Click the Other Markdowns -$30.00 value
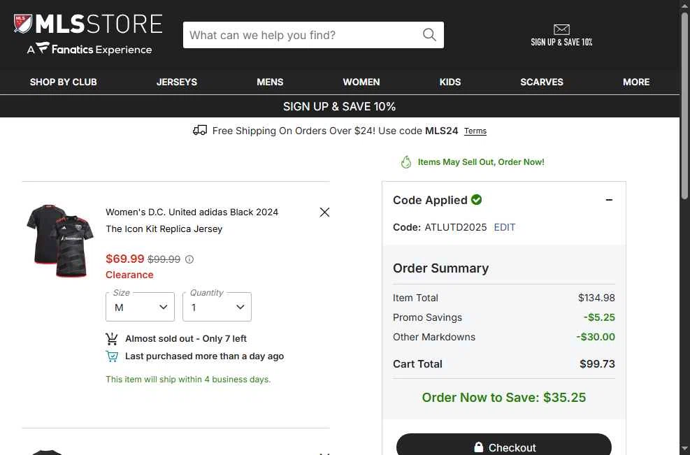The image size is (690, 455). [596, 337]
